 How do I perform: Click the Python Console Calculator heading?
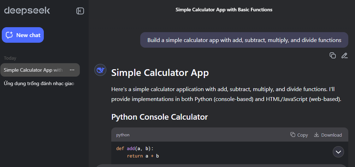(159, 117)
